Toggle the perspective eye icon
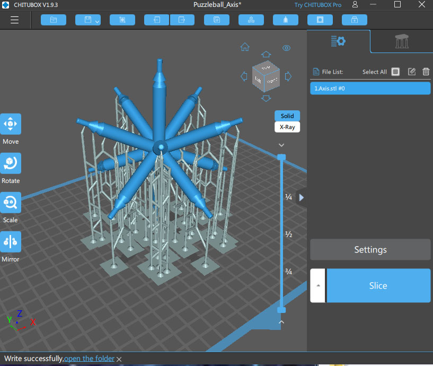433x366 pixels. 286,48
